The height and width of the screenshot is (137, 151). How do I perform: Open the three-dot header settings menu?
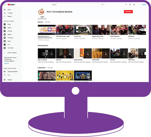point(138,5)
